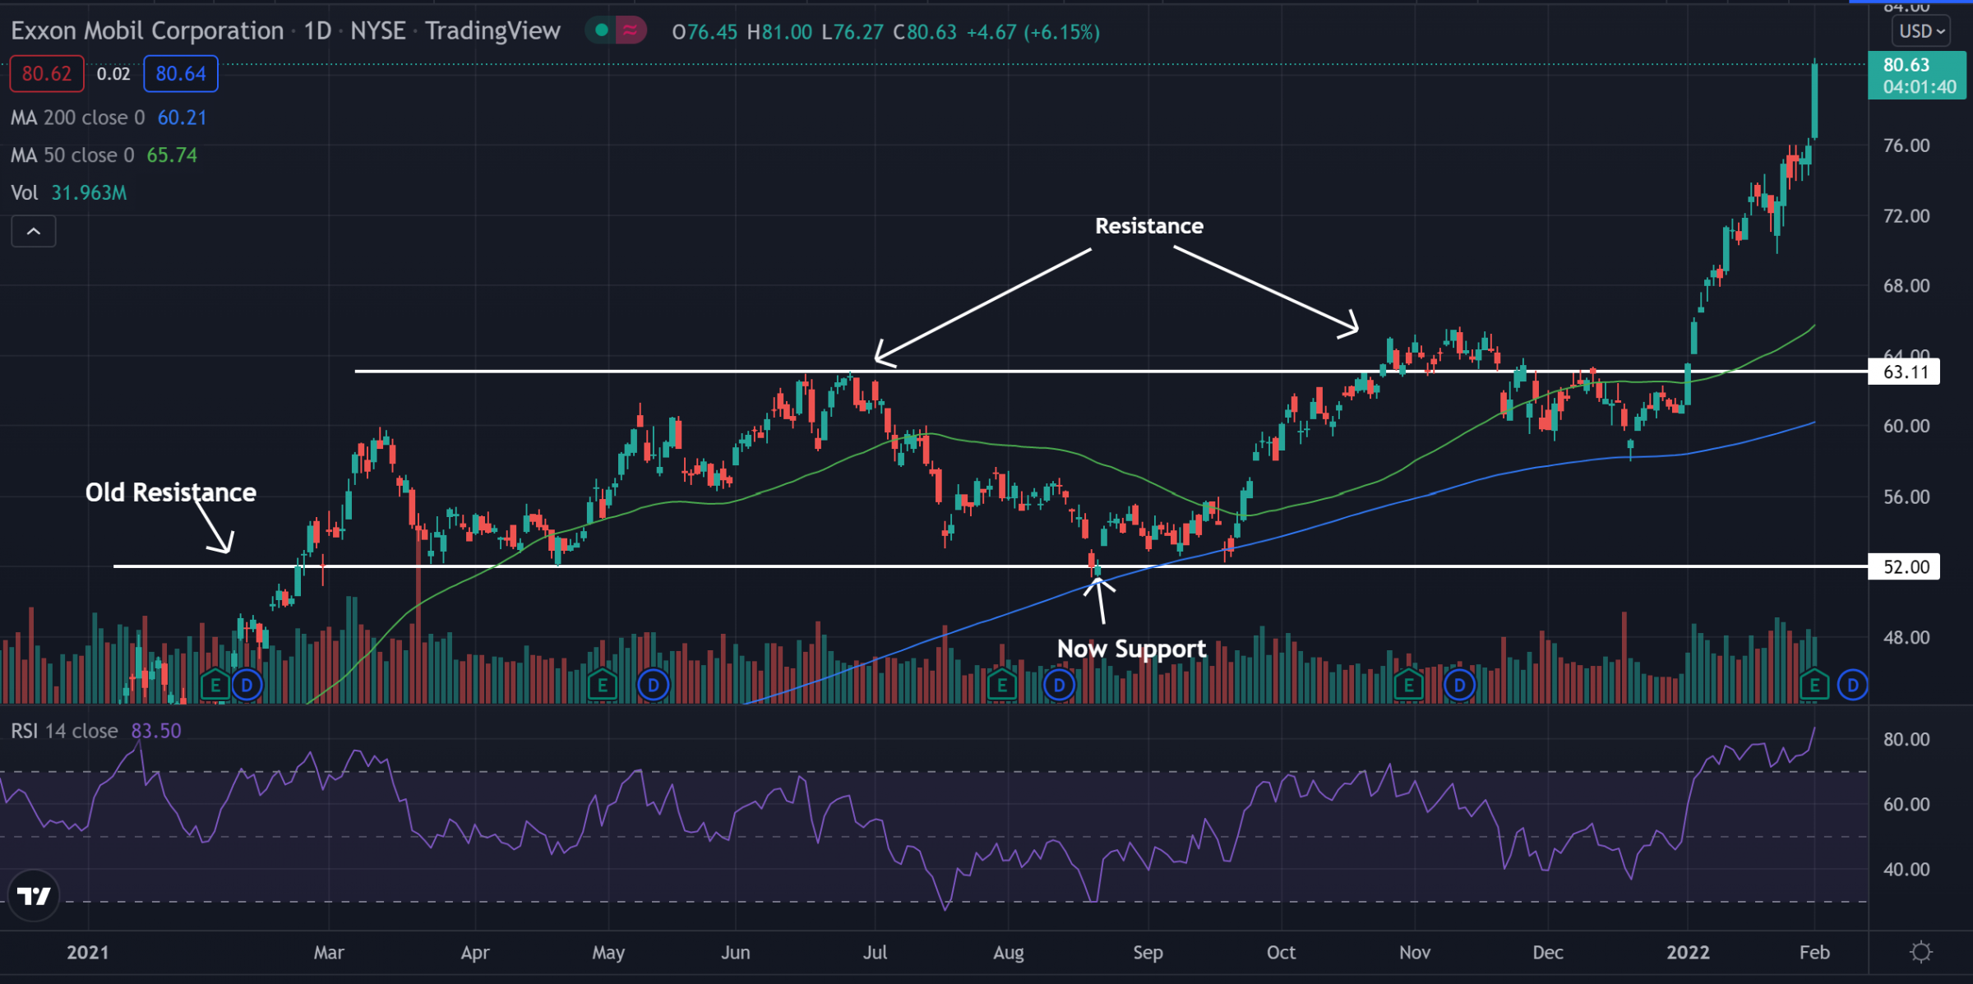Click the 63.11 horizontal line price label
The height and width of the screenshot is (984, 1973).
1904,372
